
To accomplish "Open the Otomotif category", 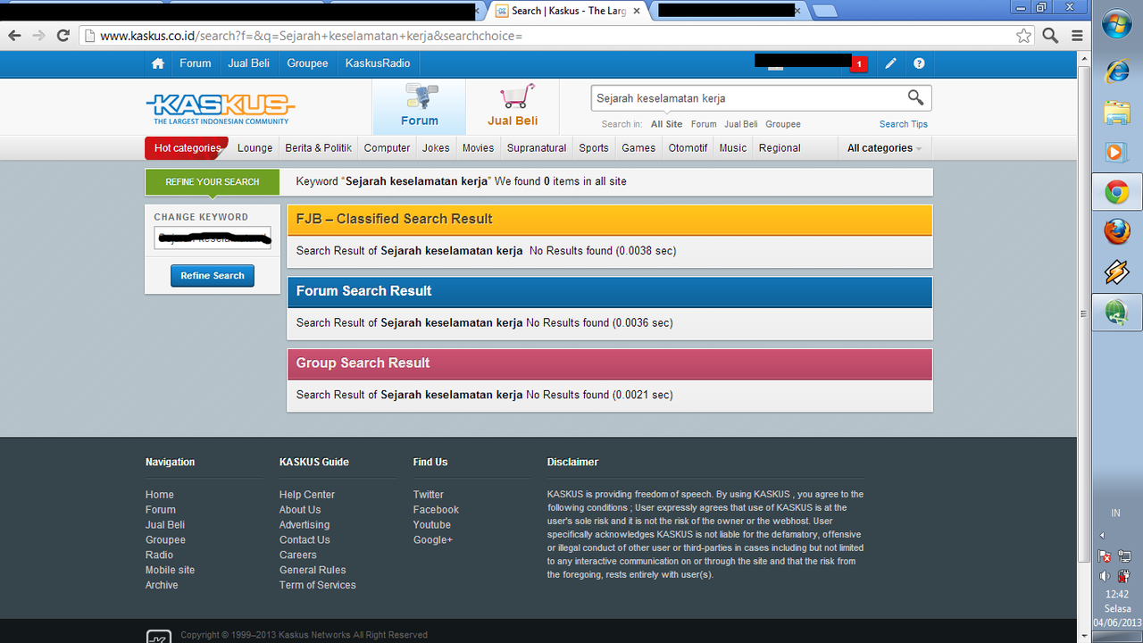I will tap(688, 148).
